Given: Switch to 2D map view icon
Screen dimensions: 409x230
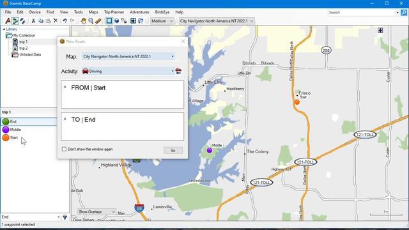Looking at the screenshot, I should (109, 21).
